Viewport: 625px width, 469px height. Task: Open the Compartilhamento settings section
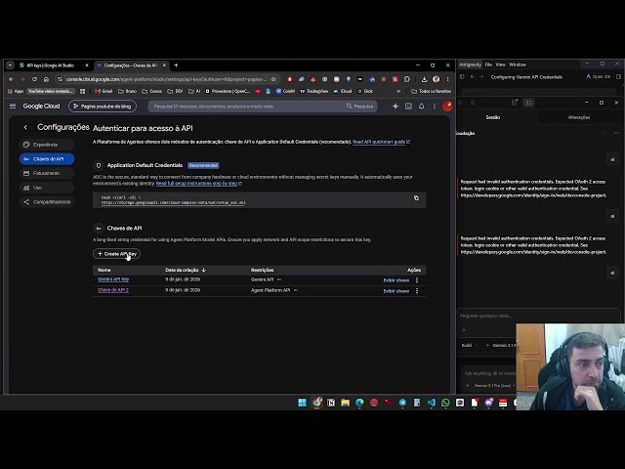[47, 202]
